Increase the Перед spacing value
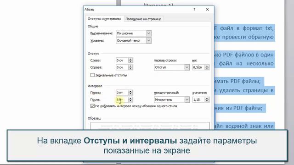This screenshot has width=294, height=165. [130, 91]
